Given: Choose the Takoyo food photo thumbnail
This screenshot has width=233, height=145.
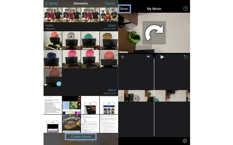Looking at the screenshot, I should click(71, 123).
